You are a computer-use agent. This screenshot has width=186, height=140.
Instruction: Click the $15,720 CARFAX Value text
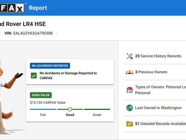click(x=48, y=103)
